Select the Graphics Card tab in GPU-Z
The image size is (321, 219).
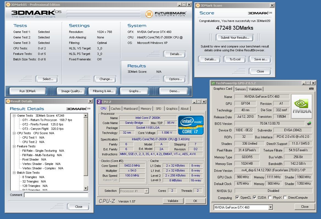pos(223,89)
